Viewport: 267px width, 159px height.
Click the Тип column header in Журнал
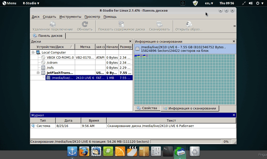[x=43, y=120]
